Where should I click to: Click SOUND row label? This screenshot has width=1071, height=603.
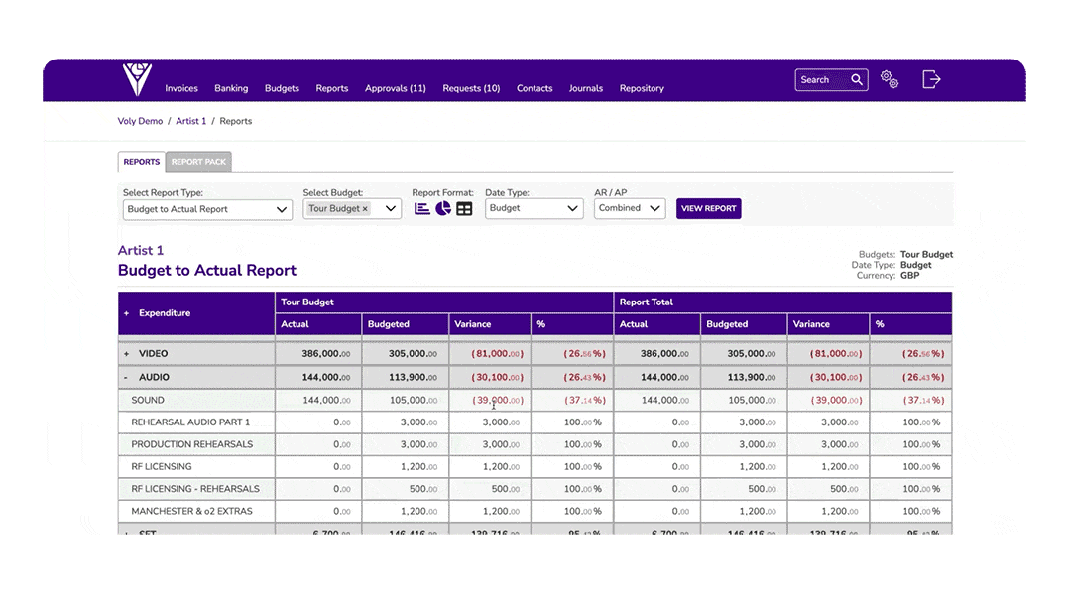[x=148, y=400]
